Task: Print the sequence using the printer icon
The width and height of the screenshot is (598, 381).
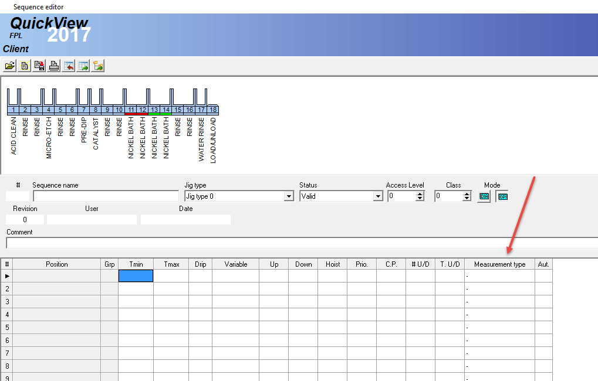Action: tap(53, 66)
